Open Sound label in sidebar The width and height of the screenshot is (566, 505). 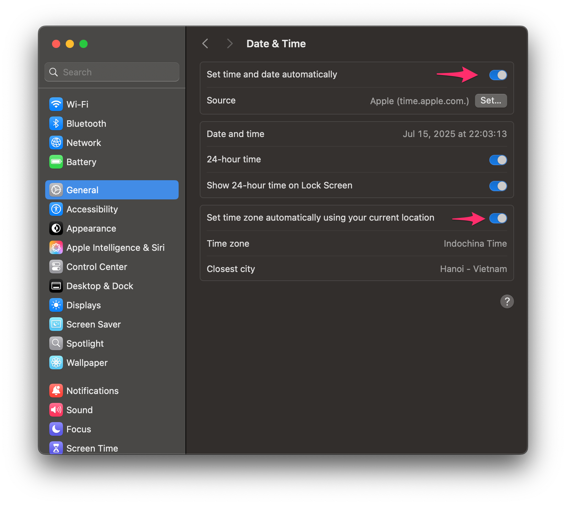(x=79, y=410)
